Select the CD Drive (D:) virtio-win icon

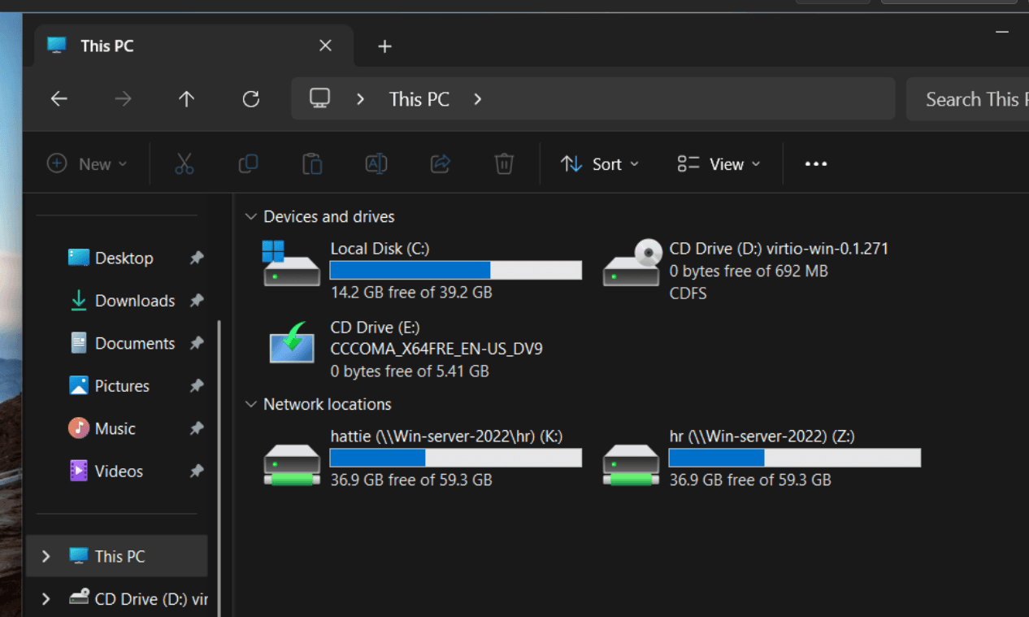click(631, 263)
